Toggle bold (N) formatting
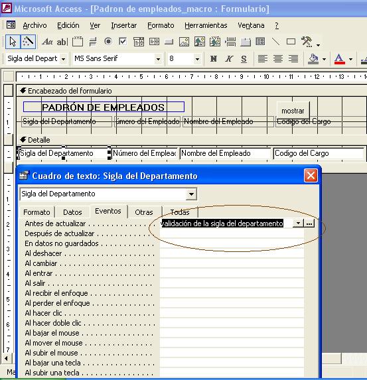Image resolution: width=367 pixels, height=380 pixels. [x=214, y=58]
